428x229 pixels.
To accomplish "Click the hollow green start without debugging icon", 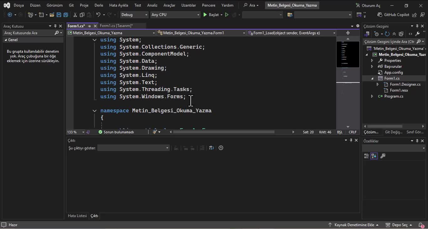I will click(x=227, y=15).
